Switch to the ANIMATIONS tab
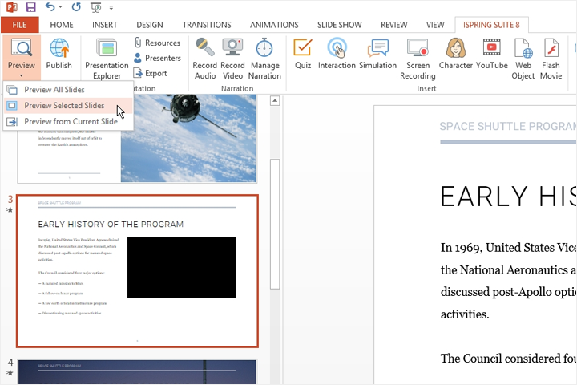The height and width of the screenshot is (385, 577). pyautogui.click(x=274, y=25)
